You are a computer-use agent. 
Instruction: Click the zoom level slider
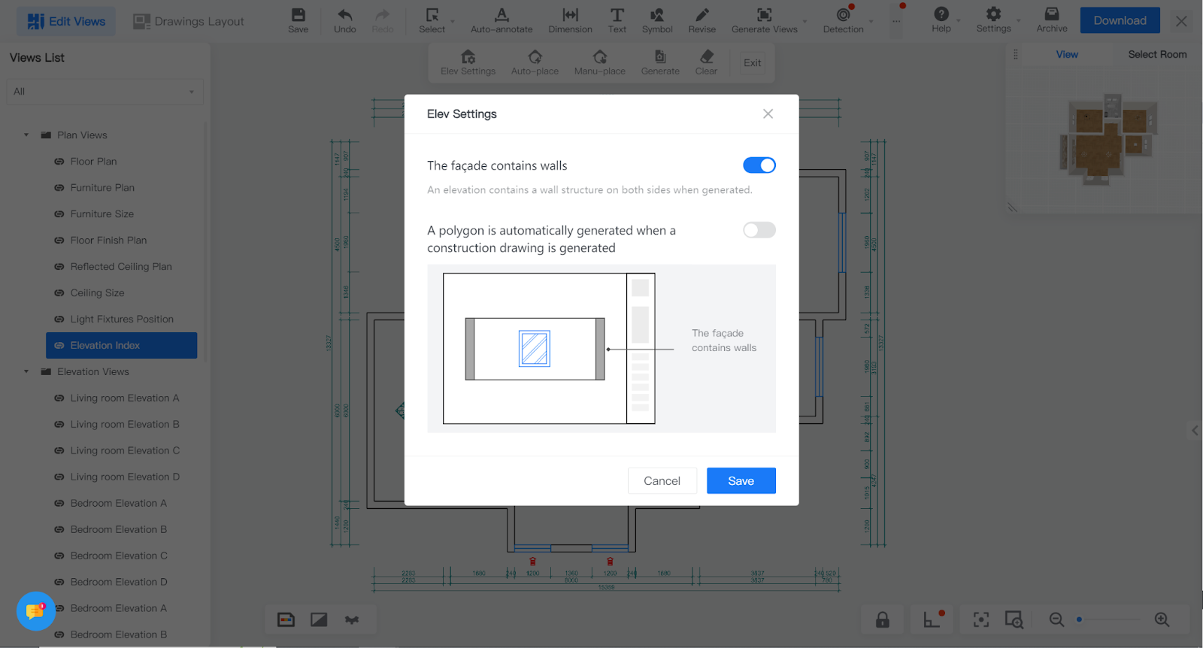click(1109, 619)
